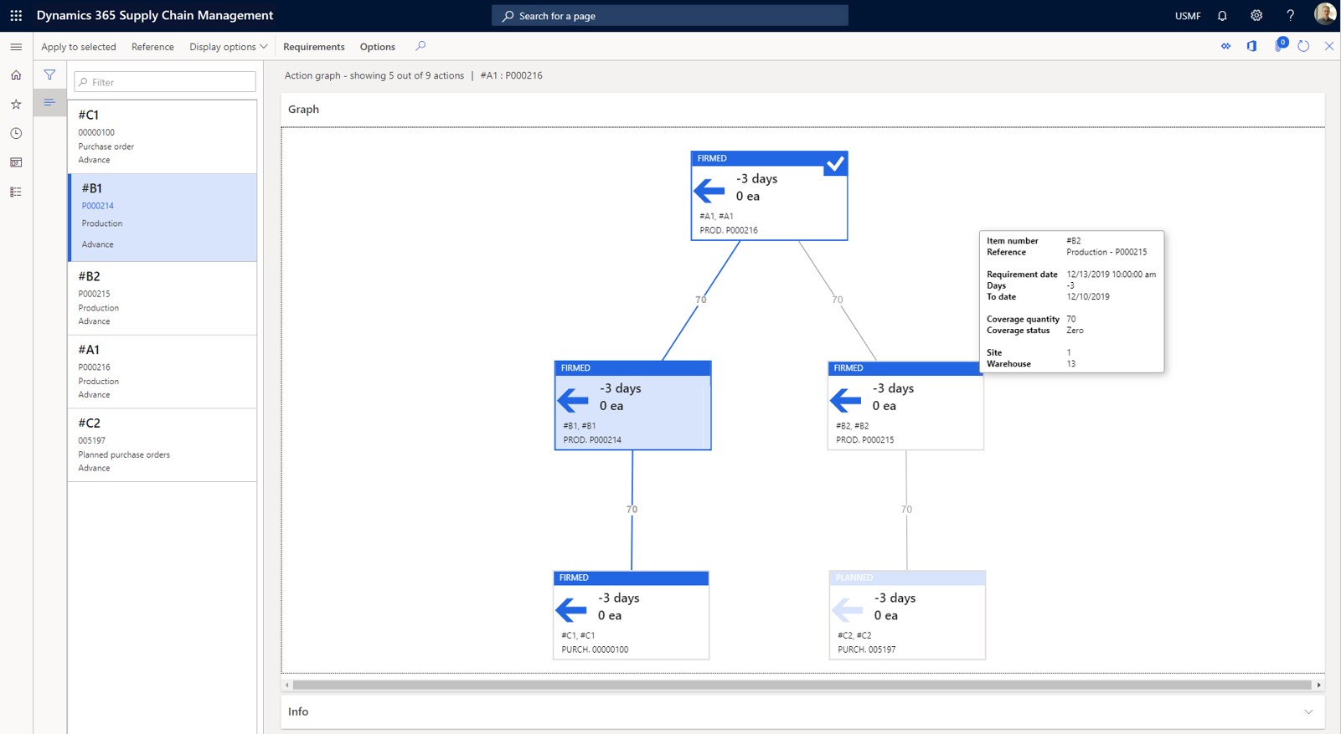
Task: Click 'Production - P000215' in the tooltip
Action: click(1106, 252)
